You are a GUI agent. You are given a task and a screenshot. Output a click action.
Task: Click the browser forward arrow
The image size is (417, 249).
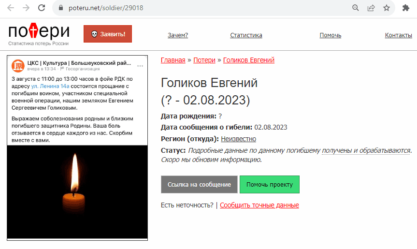coord(26,8)
